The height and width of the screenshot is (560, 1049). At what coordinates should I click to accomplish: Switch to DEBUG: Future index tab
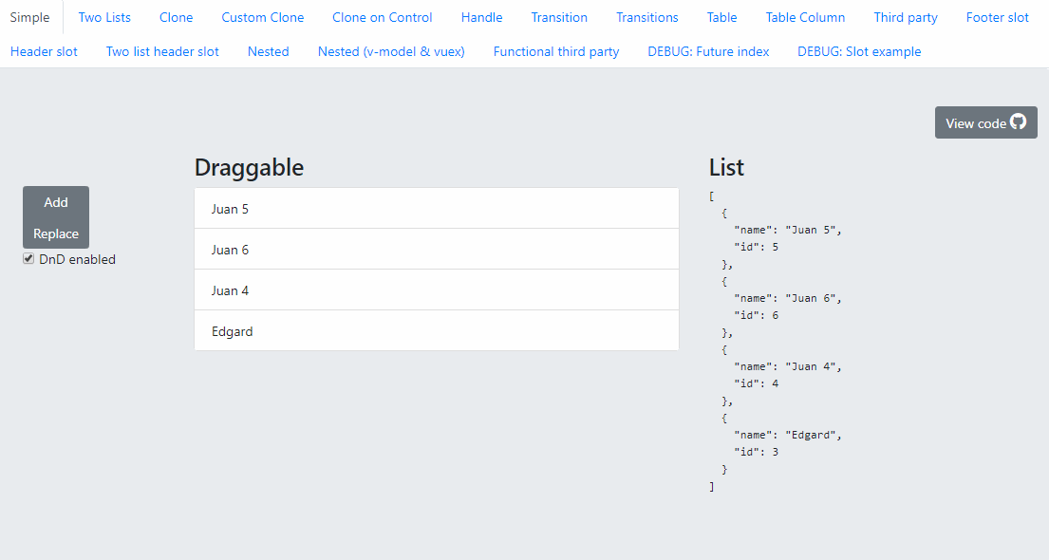pos(708,51)
